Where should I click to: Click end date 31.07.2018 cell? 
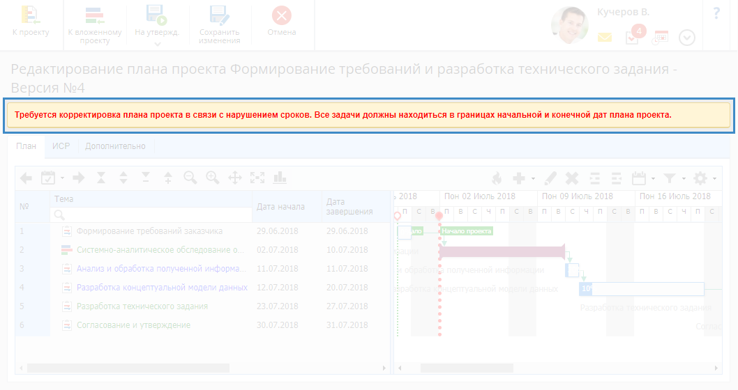pyautogui.click(x=347, y=325)
